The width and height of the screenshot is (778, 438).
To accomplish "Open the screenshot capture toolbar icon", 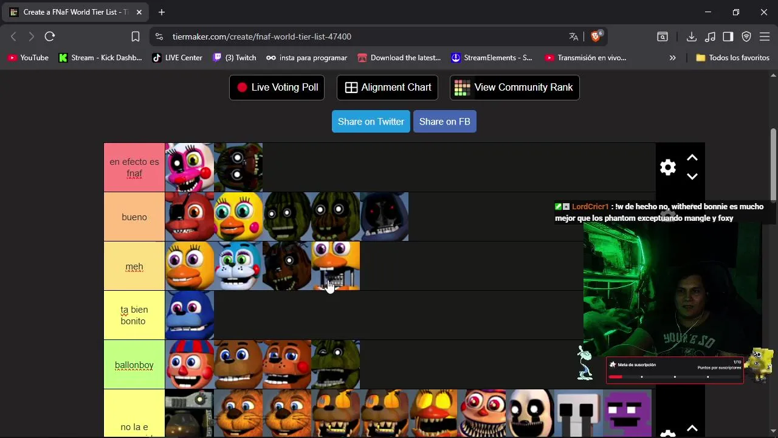I will tap(663, 36).
